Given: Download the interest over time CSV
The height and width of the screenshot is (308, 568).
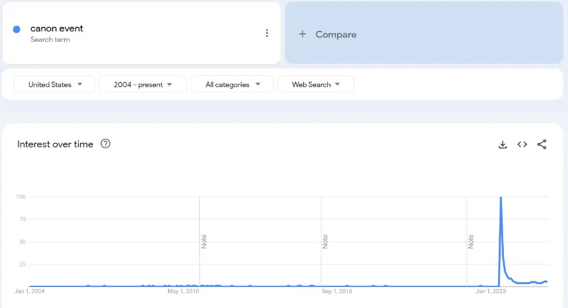Looking at the screenshot, I should point(503,145).
